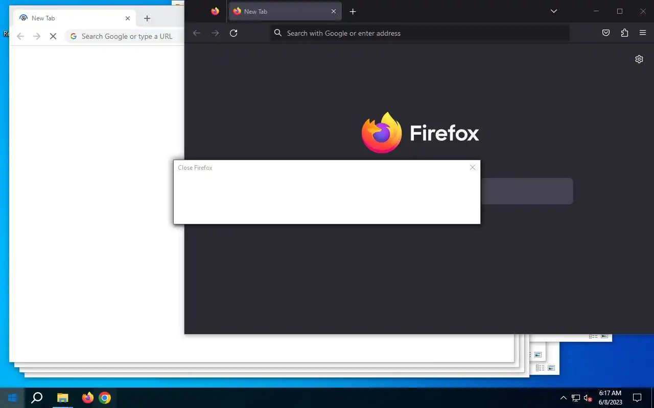The image size is (654, 408).
Task: Switch to Chrome from the taskbar icon
Action: [x=105, y=398]
